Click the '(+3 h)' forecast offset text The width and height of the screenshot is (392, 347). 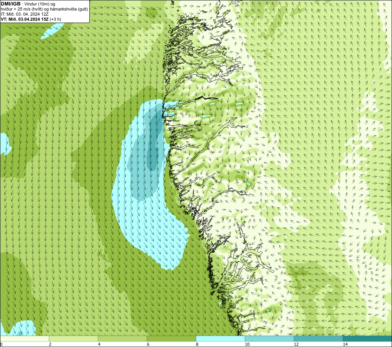pyautogui.click(x=56, y=19)
